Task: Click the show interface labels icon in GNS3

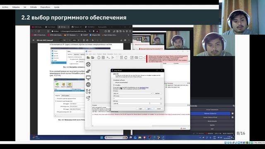Action: click(x=103, y=58)
